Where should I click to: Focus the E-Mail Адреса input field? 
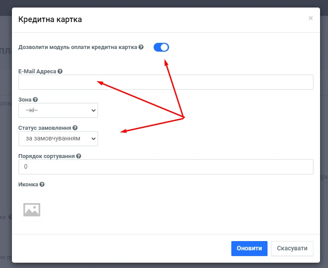pos(166,82)
